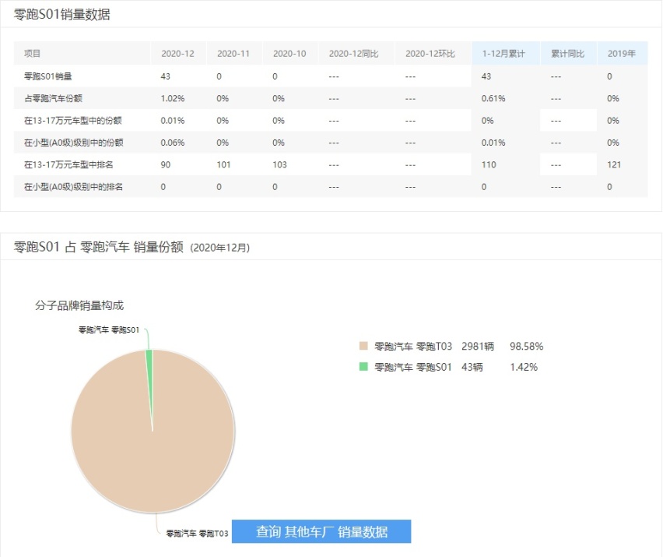
Task: Click the tan 零跑T03 legend color swatch
Action: [363, 346]
